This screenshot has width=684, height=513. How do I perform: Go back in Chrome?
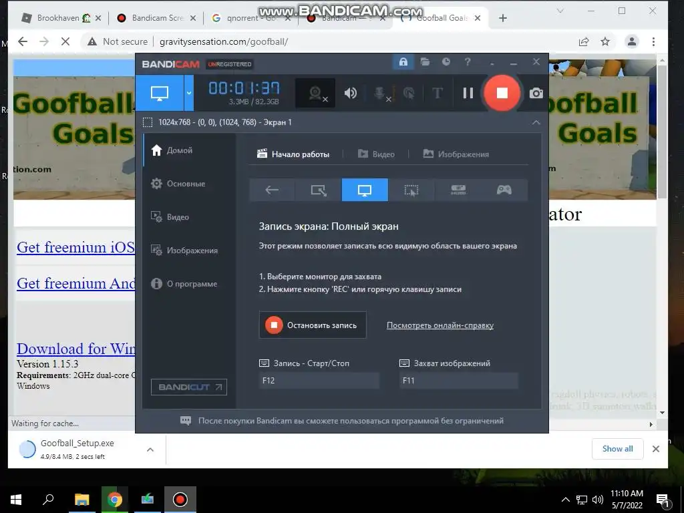pos(23,41)
